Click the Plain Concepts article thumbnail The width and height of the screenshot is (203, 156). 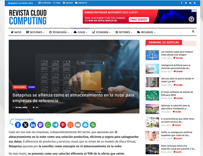click(152, 149)
